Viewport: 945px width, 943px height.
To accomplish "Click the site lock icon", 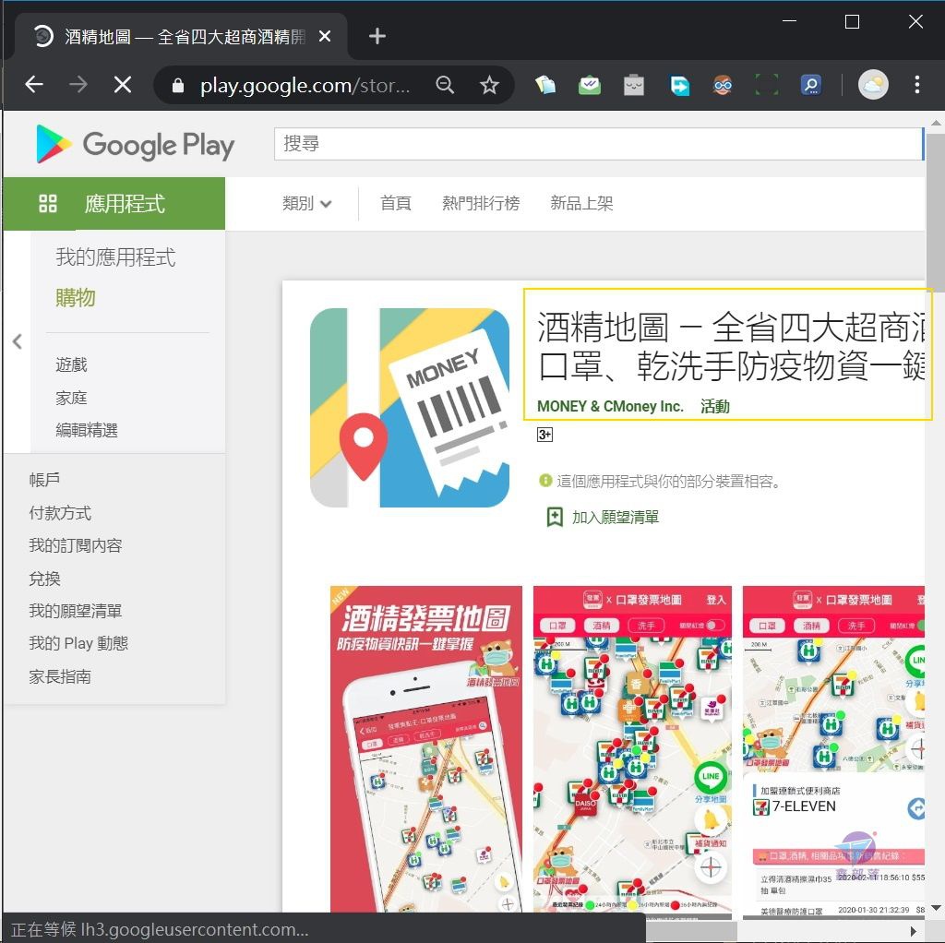I will pos(178,86).
